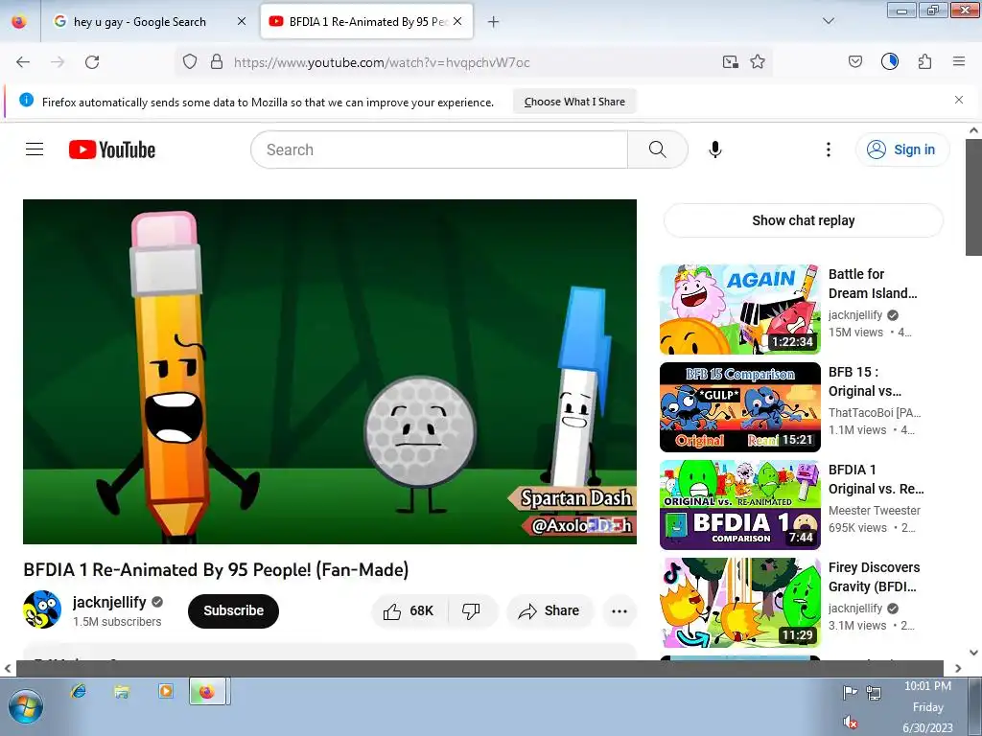Dismiss the Firefox data notification bar
This screenshot has height=736, width=982.
(959, 100)
